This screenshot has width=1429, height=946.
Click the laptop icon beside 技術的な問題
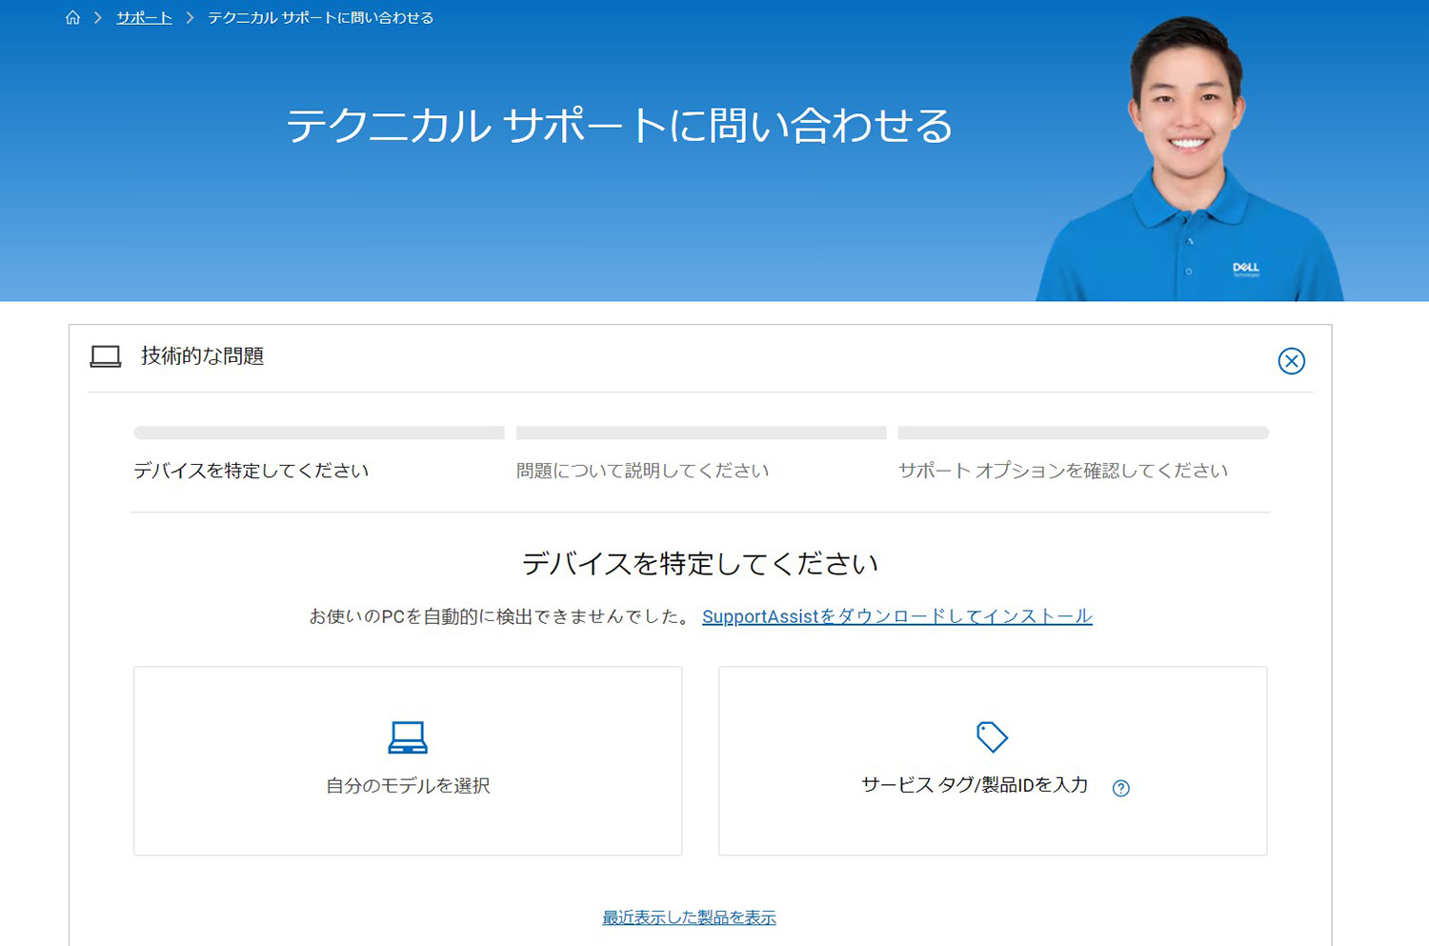[x=106, y=356]
